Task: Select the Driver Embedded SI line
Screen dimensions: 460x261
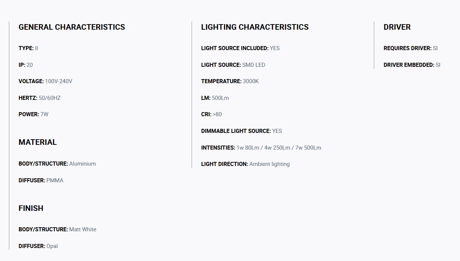Action: click(x=412, y=65)
